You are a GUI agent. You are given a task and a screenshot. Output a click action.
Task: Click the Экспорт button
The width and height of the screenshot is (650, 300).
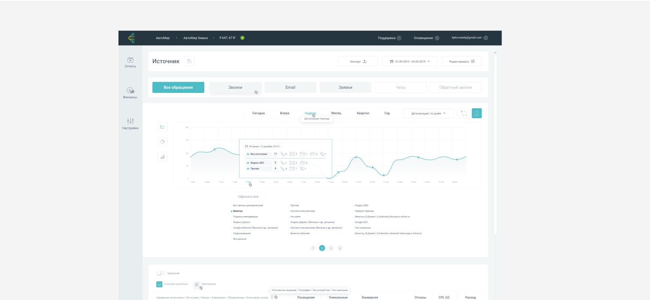[358, 61]
